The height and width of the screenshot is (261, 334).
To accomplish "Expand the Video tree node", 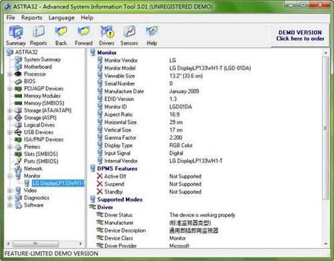I will (10, 191).
